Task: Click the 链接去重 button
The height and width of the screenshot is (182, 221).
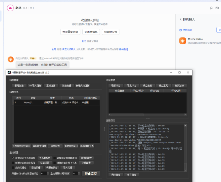Action: tap(67, 86)
